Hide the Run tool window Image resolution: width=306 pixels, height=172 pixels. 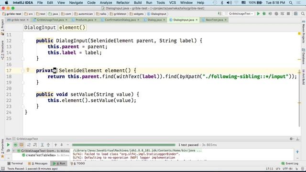(297, 139)
